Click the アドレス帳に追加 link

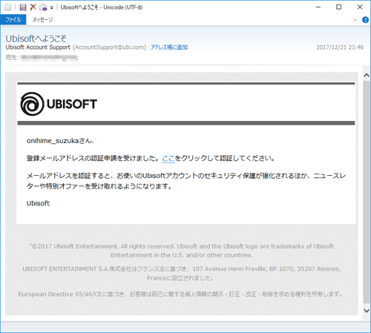[x=169, y=47]
